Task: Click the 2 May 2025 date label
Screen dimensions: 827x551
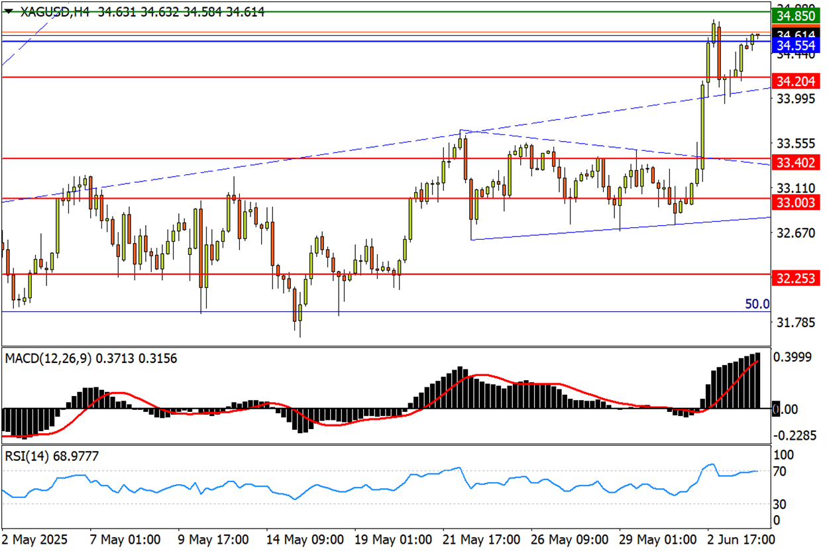Action: (35, 539)
